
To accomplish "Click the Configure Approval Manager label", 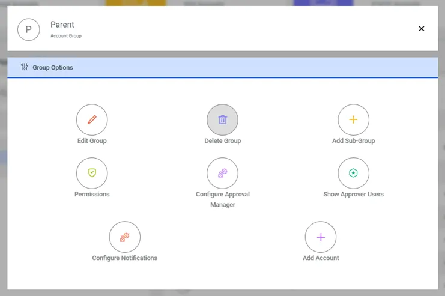I will point(223,199).
